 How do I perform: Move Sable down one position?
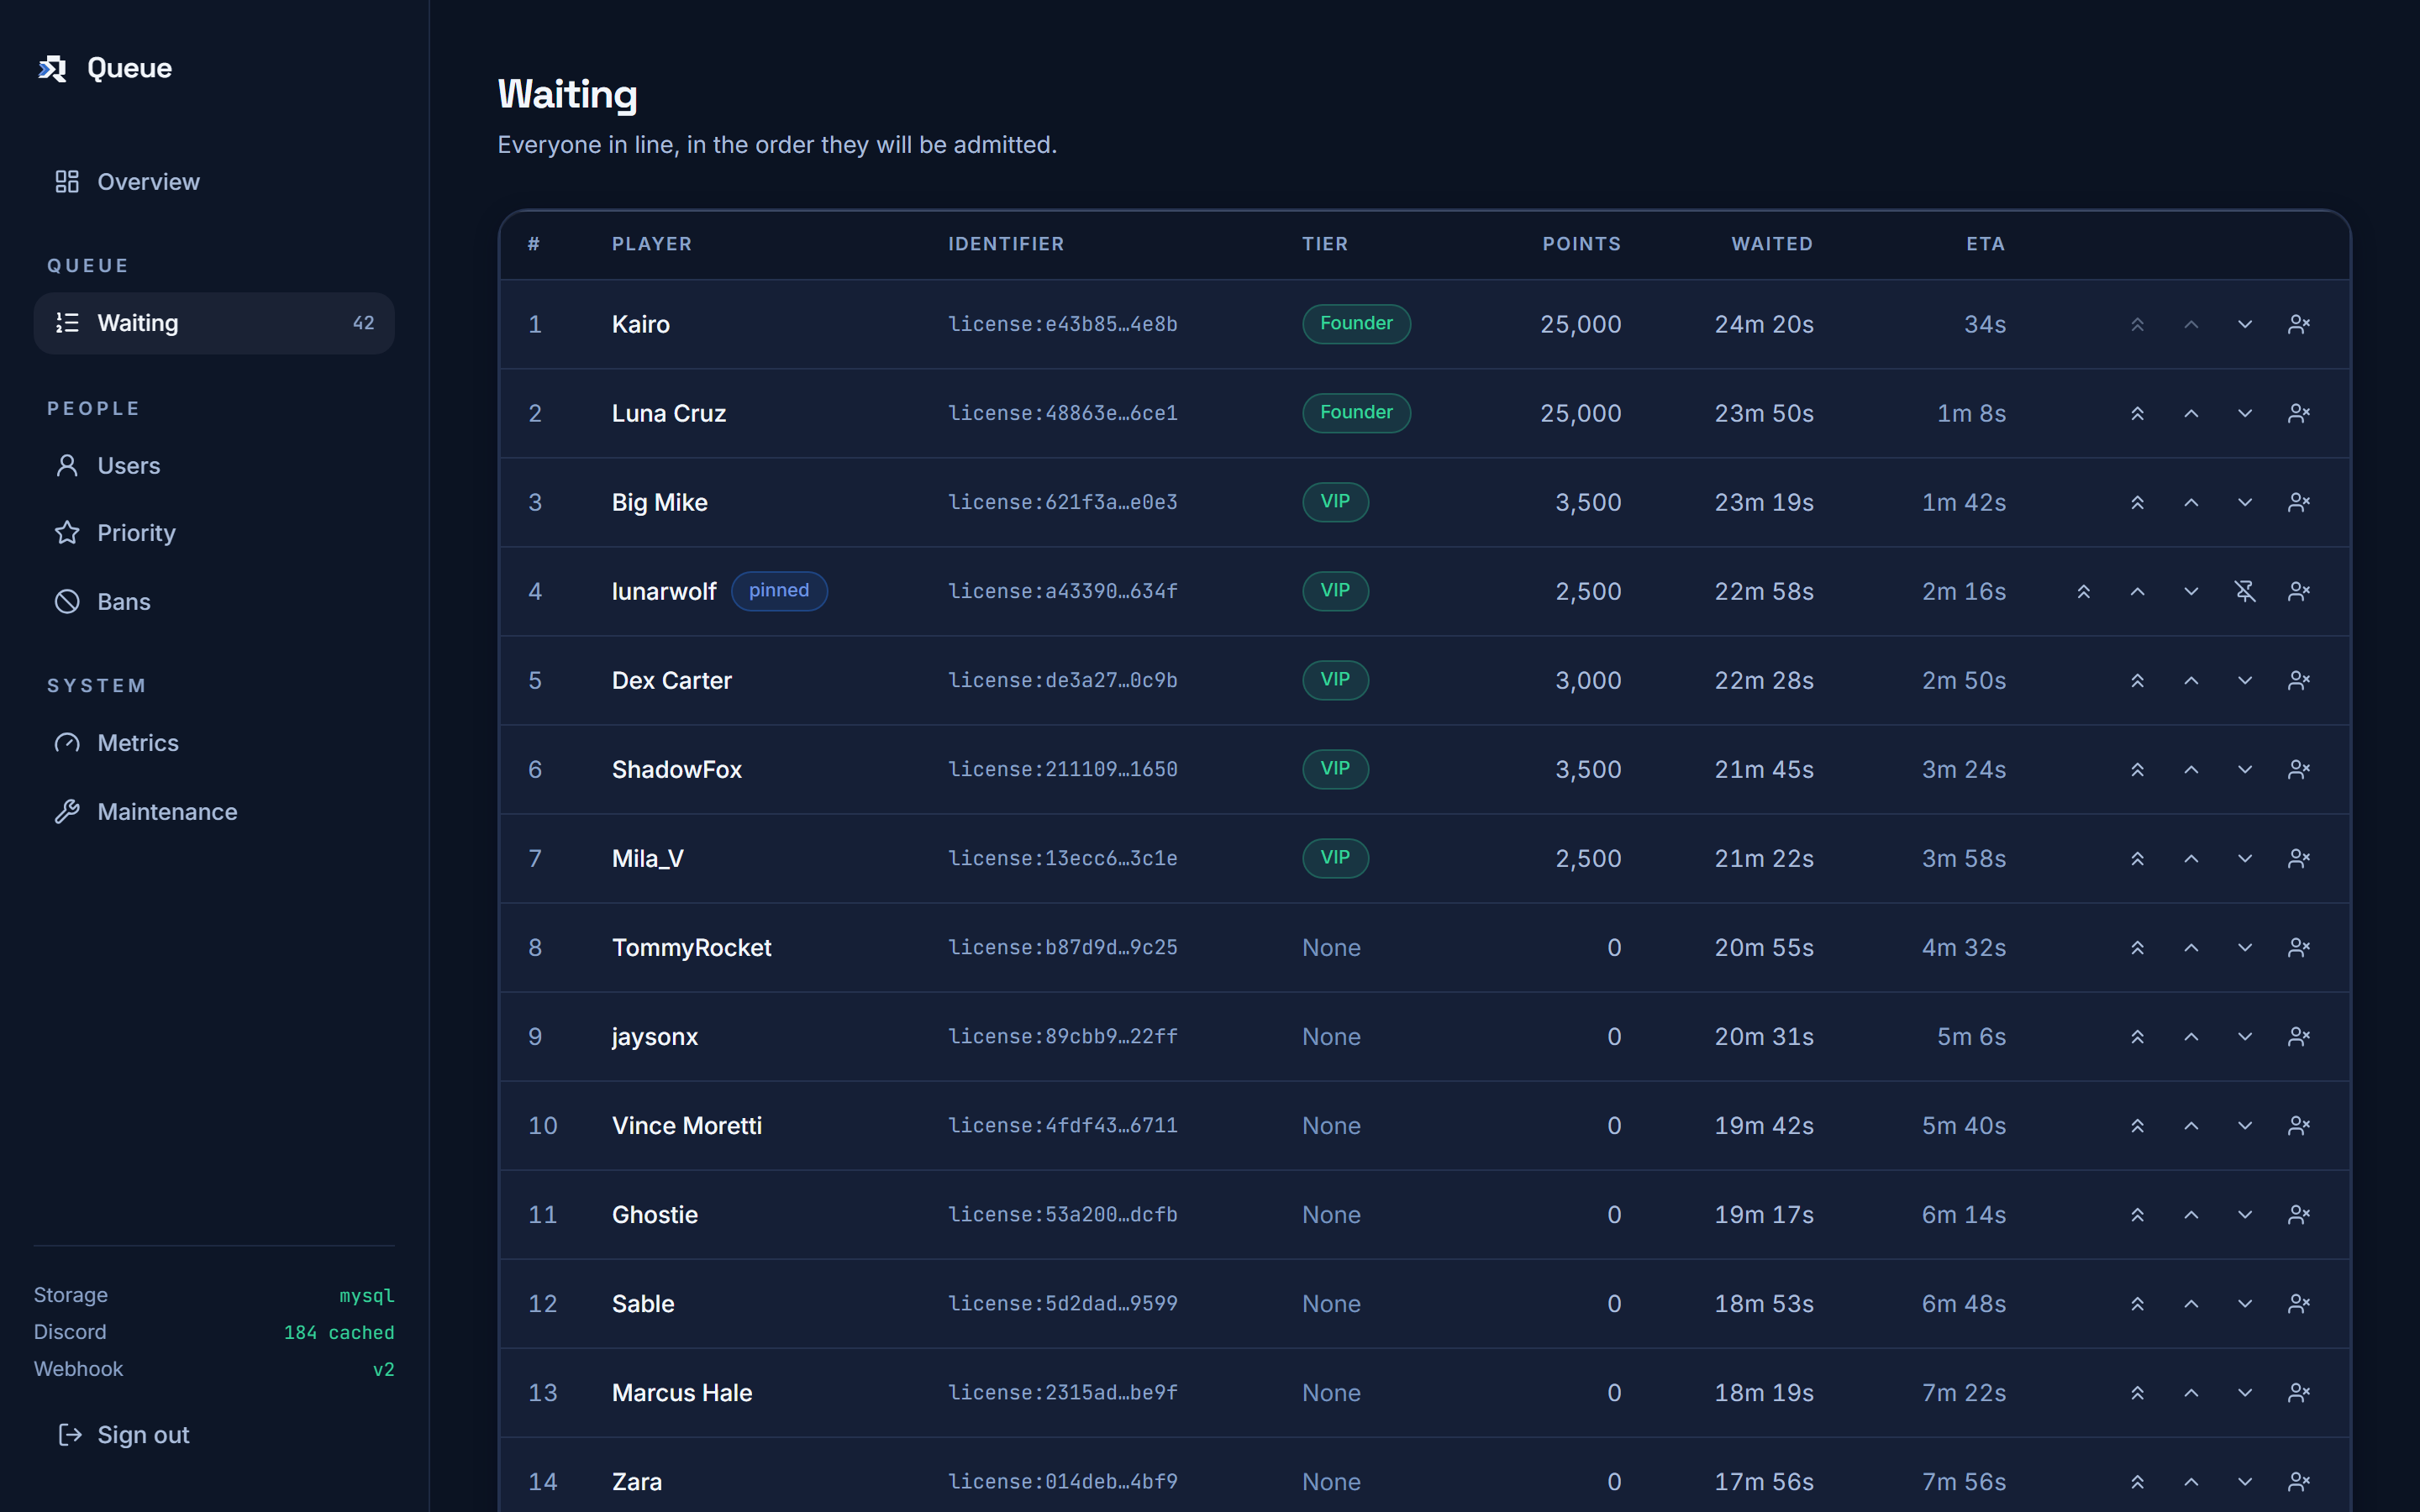[x=2245, y=1303]
